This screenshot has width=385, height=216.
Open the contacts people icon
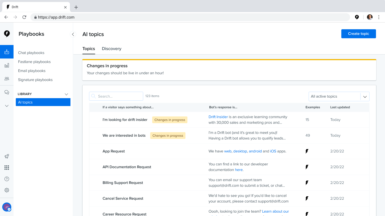[7, 79]
